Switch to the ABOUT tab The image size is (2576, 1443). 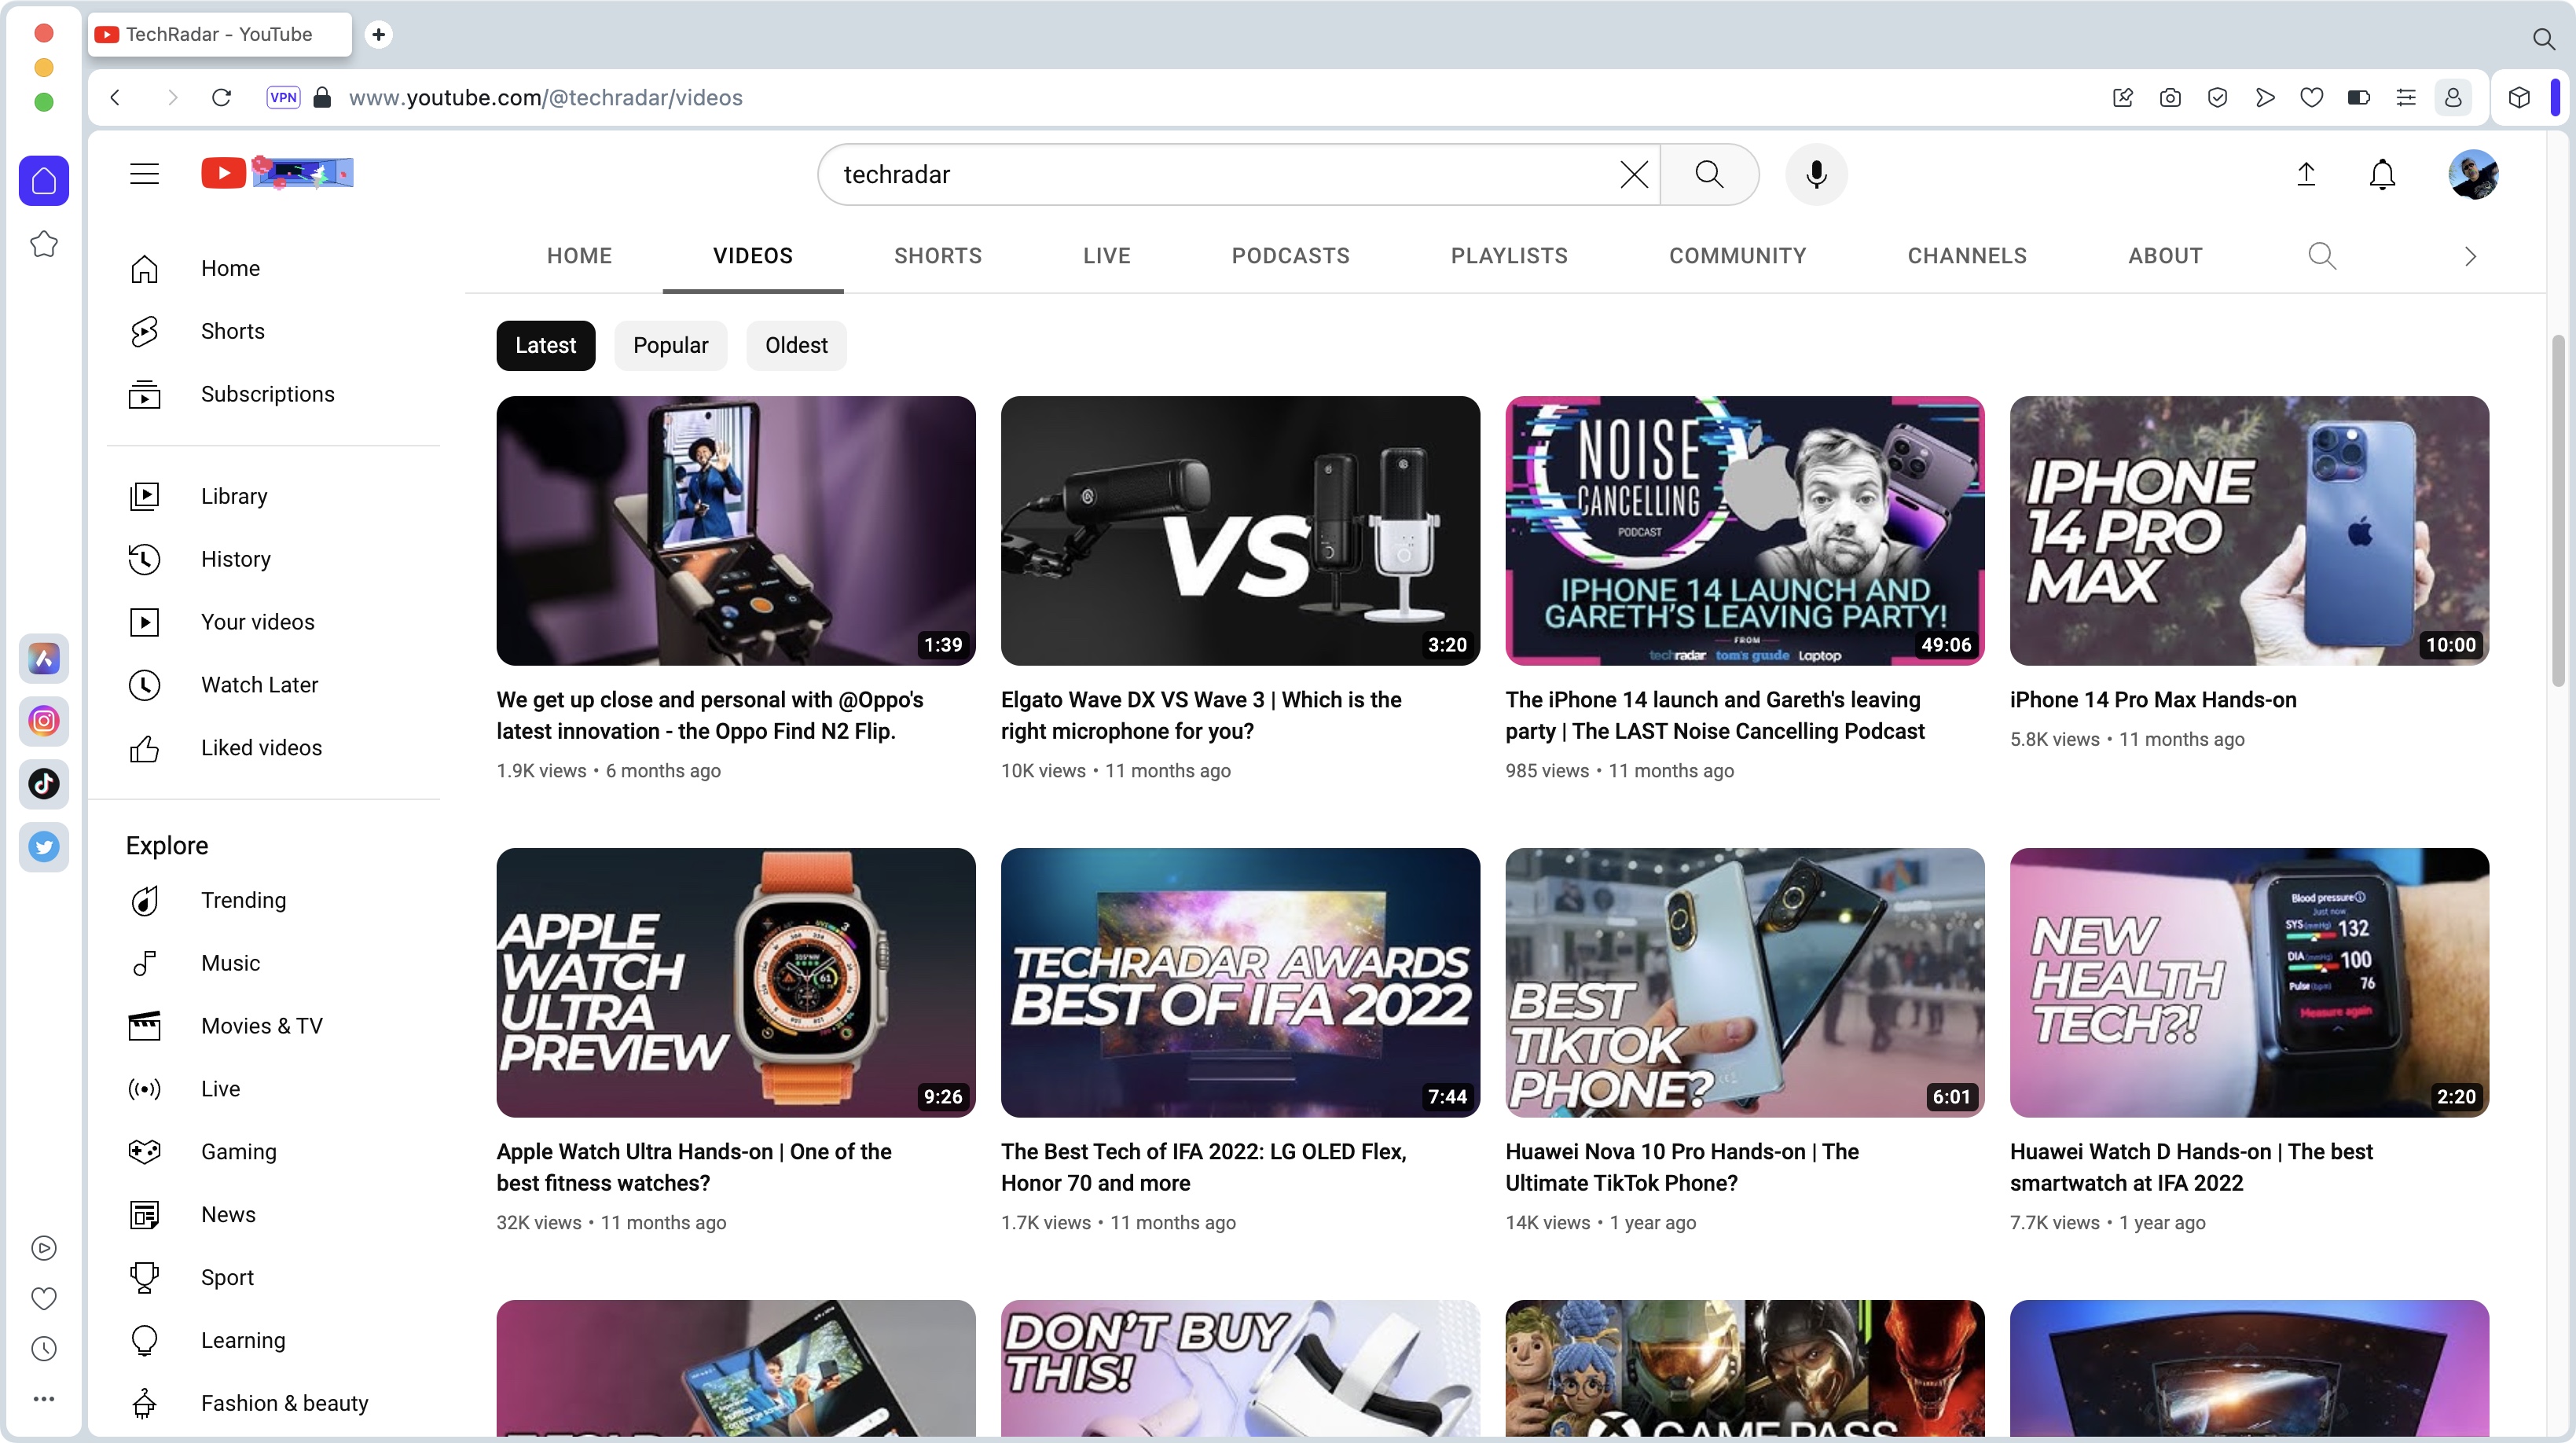click(2165, 256)
